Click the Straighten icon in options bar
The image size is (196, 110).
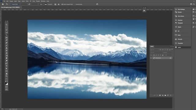(46, 4)
